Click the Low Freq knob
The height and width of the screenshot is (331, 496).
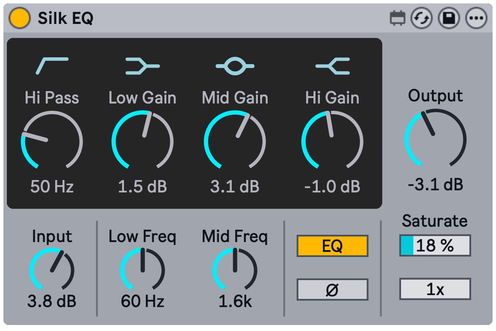143,269
